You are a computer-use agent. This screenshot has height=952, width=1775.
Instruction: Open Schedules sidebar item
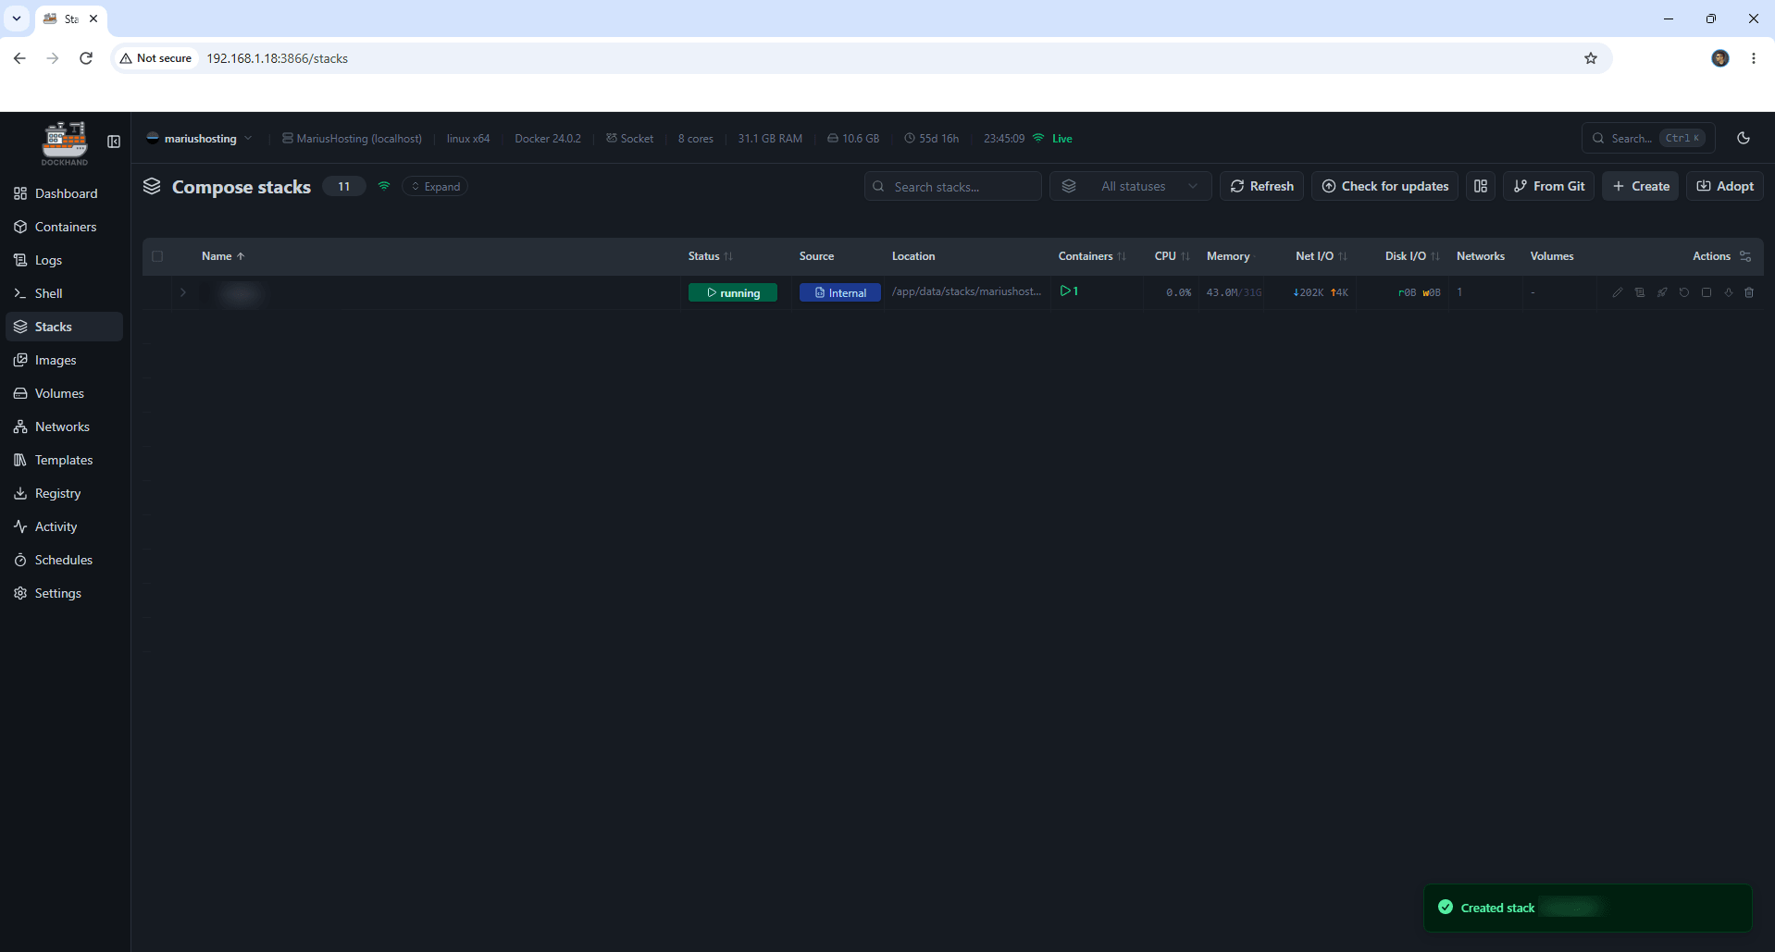pyautogui.click(x=65, y=560)
